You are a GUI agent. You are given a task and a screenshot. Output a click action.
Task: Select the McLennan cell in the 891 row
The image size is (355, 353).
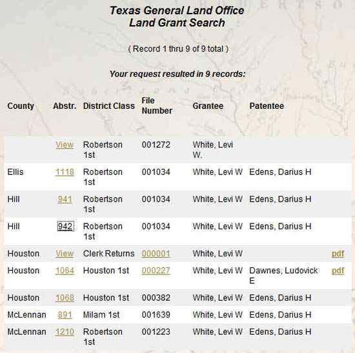(x=26, y=314)
